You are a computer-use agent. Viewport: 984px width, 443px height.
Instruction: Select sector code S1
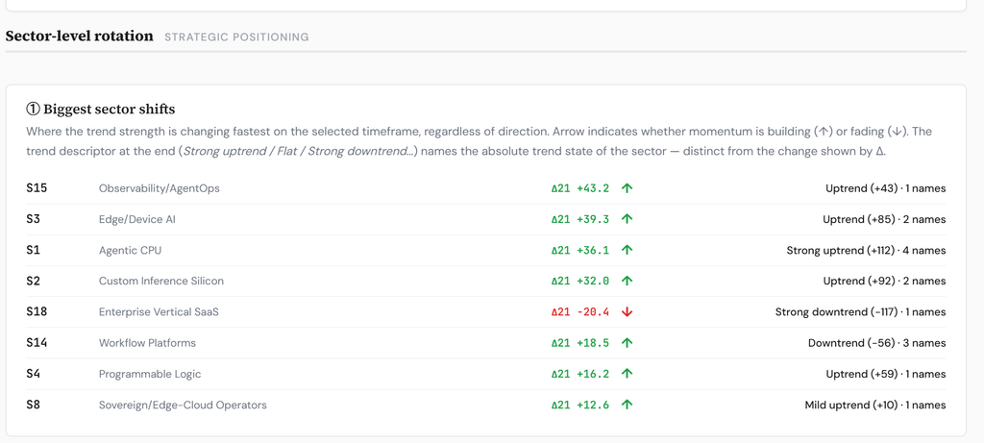34,250
